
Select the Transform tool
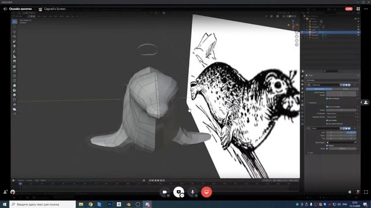pyautogui.click(x=14, y=46)
